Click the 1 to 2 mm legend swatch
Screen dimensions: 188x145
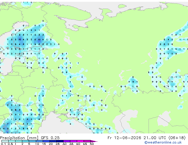(x=19, y=141)
